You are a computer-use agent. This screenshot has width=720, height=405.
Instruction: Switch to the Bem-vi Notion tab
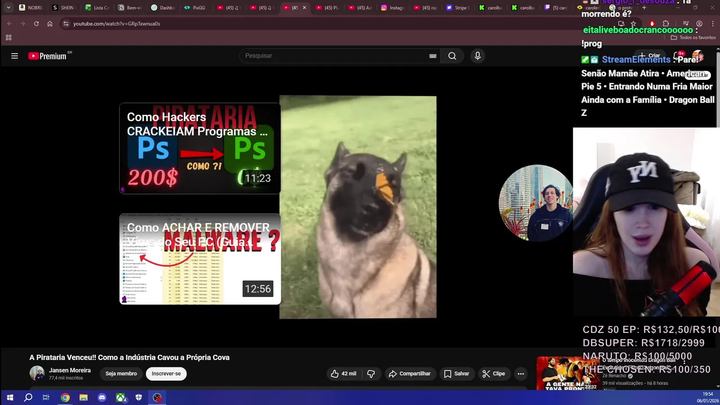pyautogui.click(x=130, y=8)
